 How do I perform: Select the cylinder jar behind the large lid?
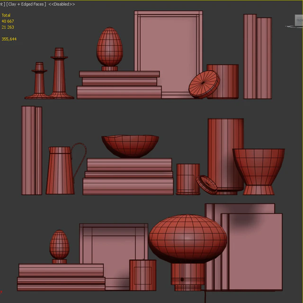[x=229, y=81]
